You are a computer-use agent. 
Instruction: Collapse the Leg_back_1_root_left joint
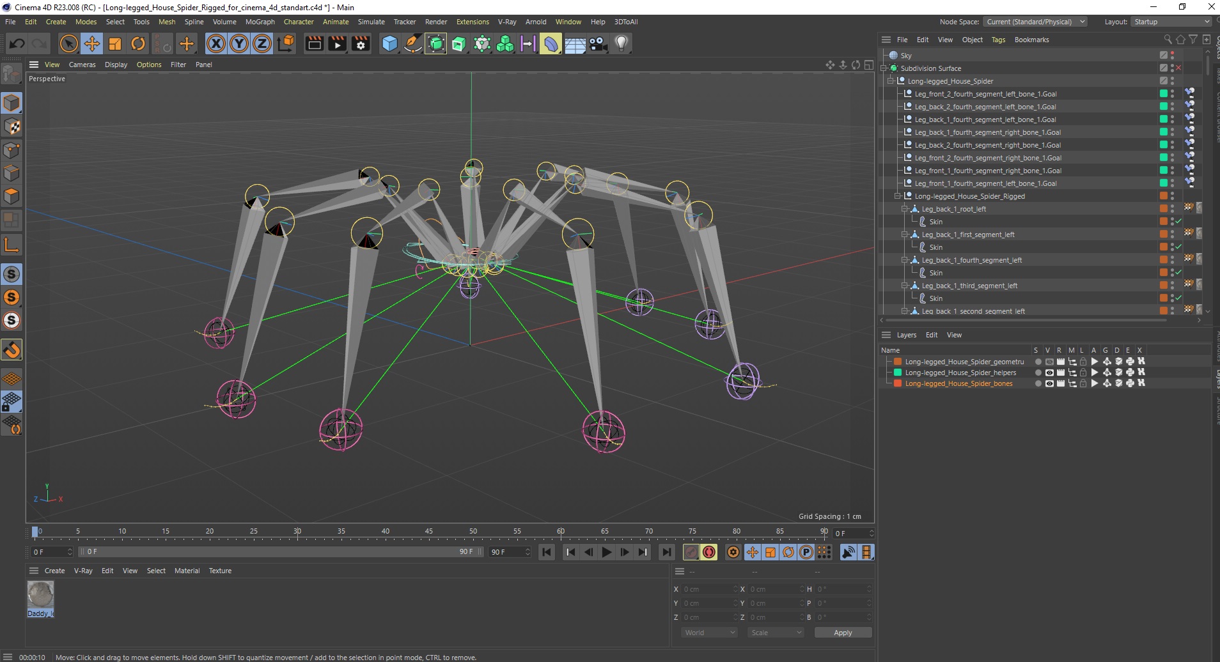tap(905, 209)
